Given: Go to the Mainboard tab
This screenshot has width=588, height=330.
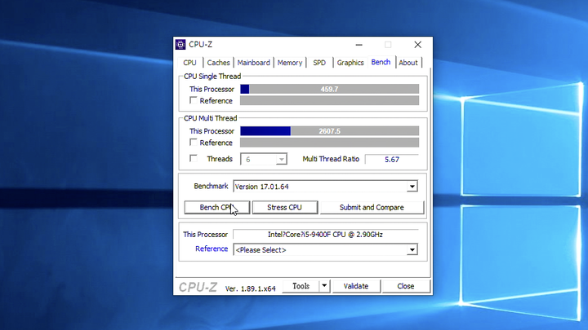Looking at the screenshot, I should click(253, 63).
